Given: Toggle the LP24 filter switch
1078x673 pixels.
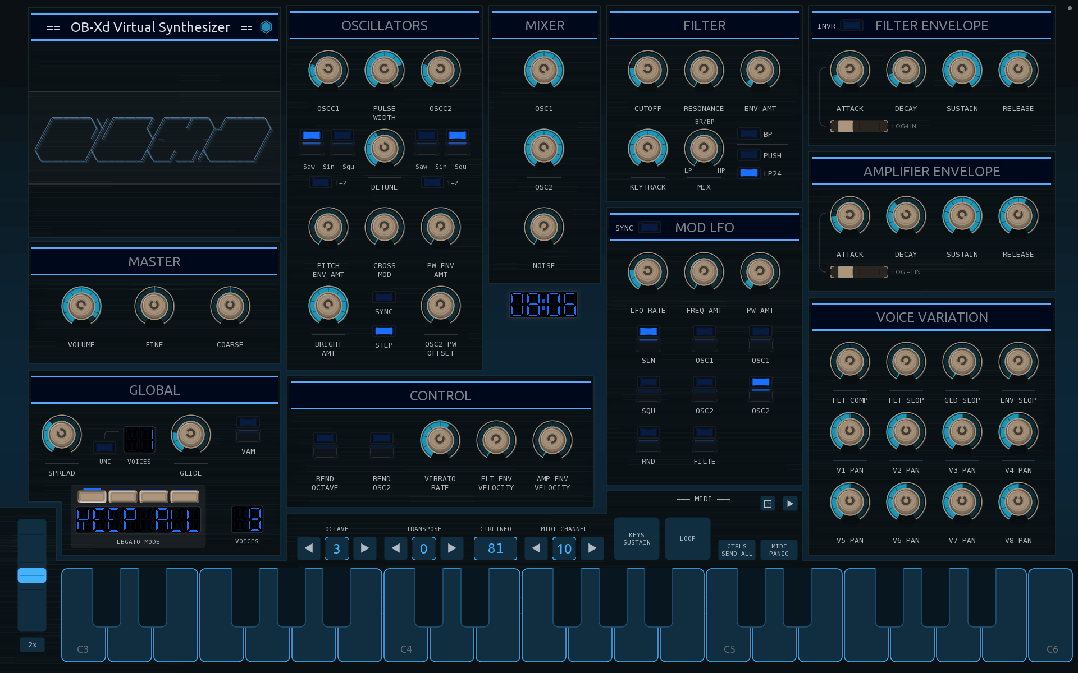Looking at the screenshot, I should (x=749, y=173).
